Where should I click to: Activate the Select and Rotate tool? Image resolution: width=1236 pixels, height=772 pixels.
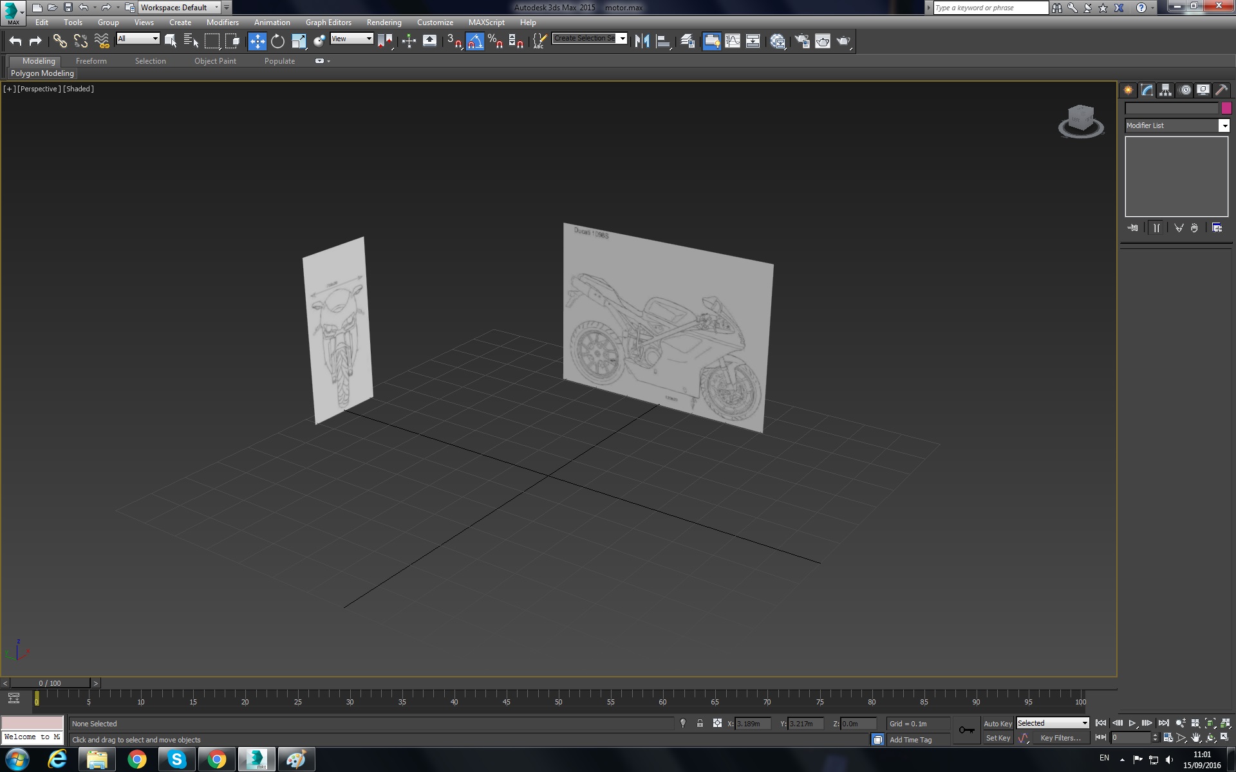tap(277, 41)
